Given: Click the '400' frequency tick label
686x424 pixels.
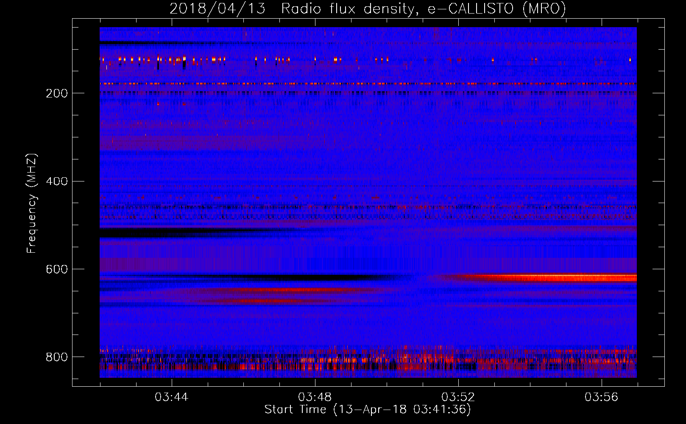Looking at the screenshot, I should (57, 181).
